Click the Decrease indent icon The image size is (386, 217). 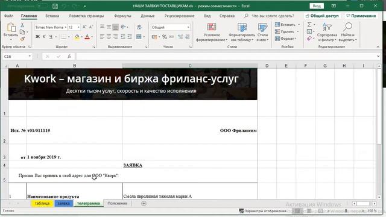pos(123,37)
